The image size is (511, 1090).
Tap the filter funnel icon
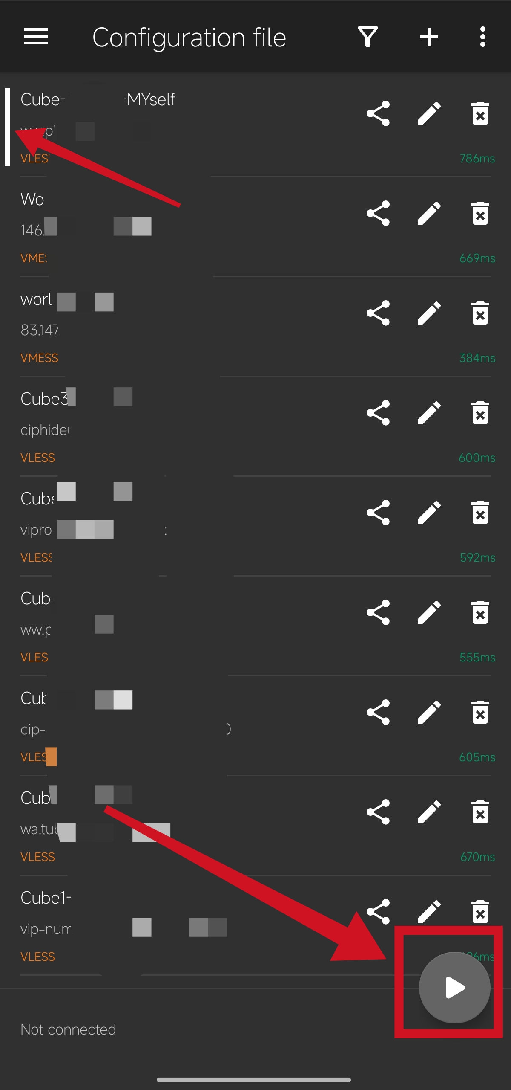tap(368, 37)
